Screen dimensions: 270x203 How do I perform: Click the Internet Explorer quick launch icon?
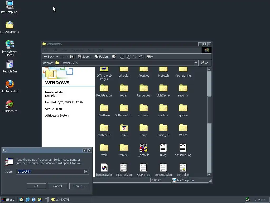27,200
